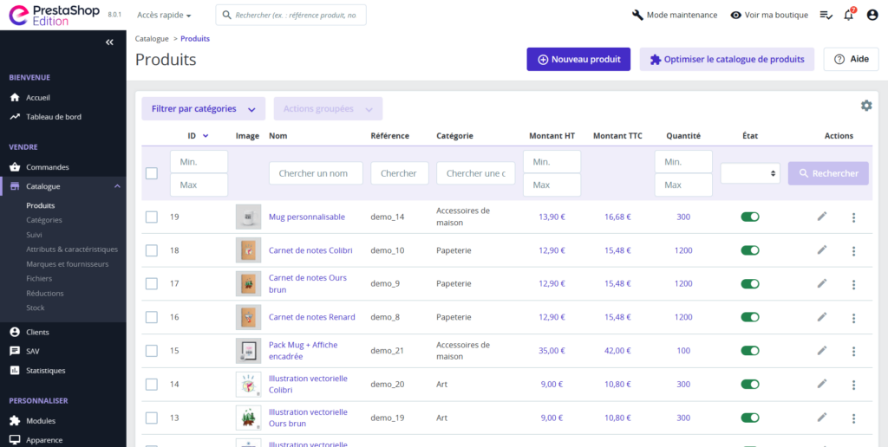Click edit pencil for Pack Mug + Affiche encadrée
Image resolution: width=888 pixels, height=447 pixels.
point(822,351)
